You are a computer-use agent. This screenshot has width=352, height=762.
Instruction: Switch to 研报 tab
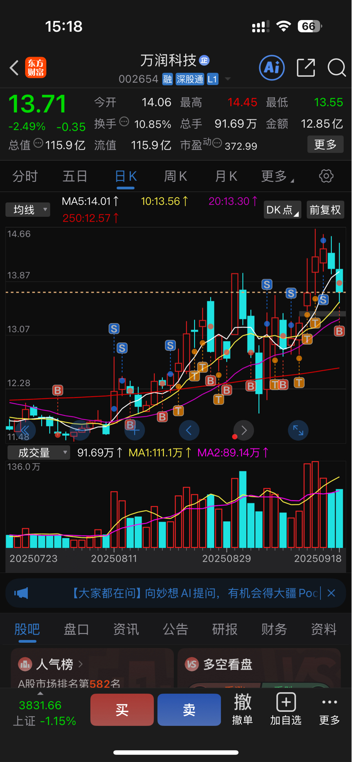(x=225, y=629)
